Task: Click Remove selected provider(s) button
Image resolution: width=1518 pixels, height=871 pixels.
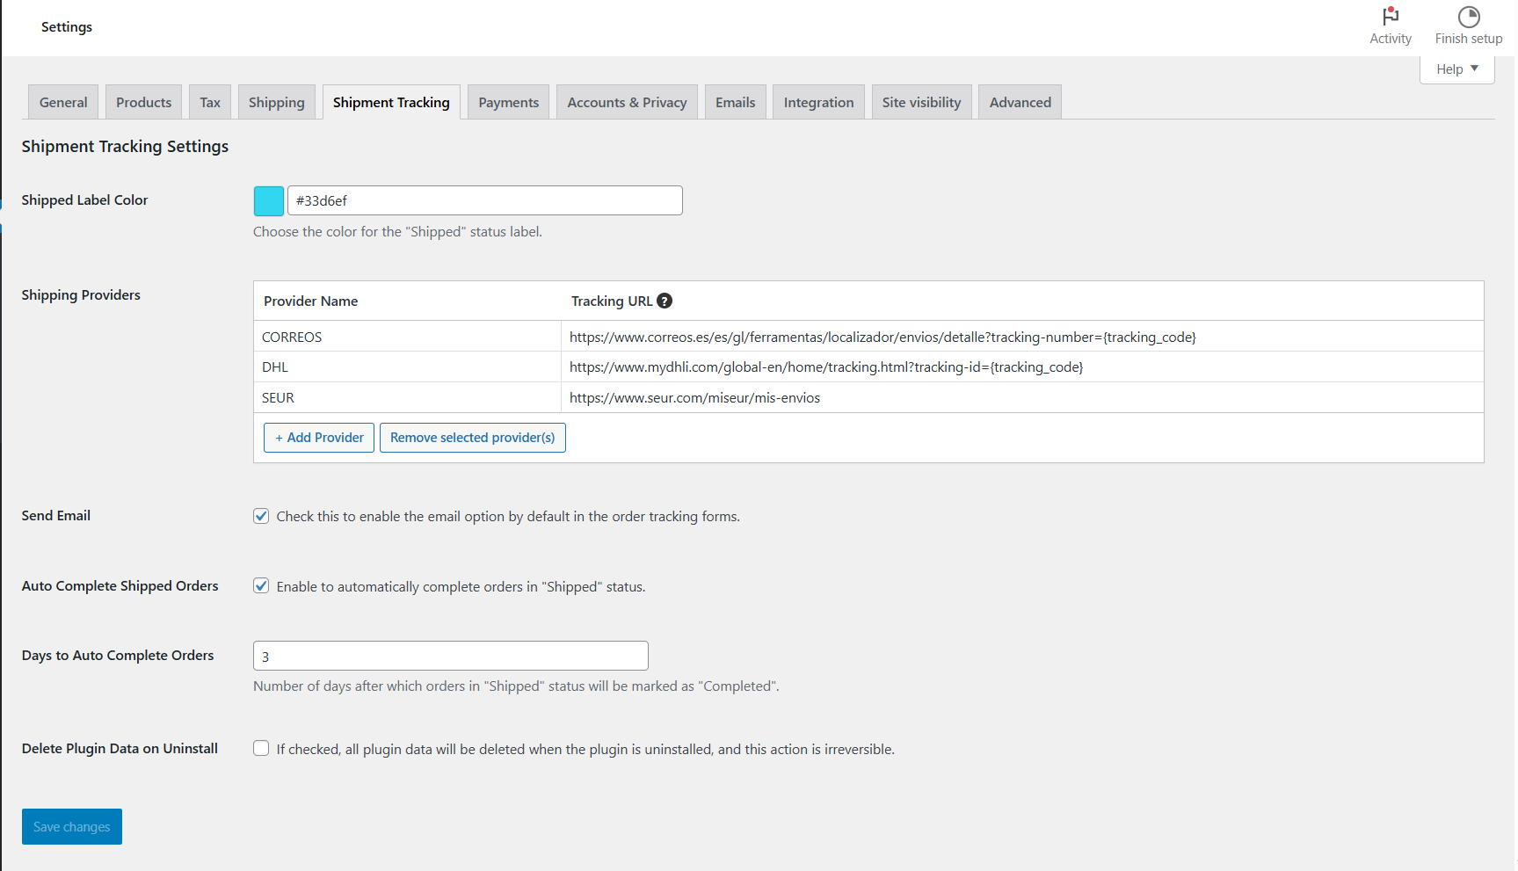Action: [473, 438]
